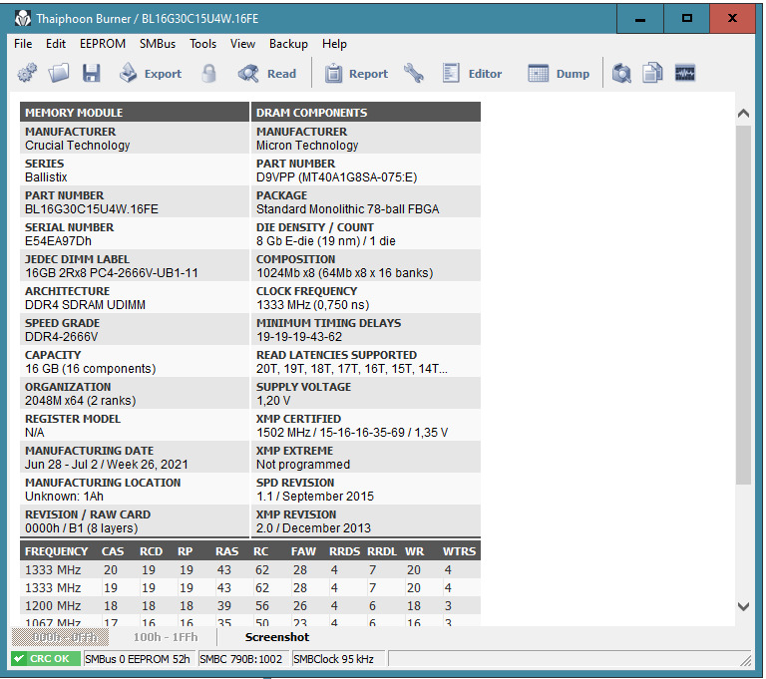Save using the floppy disk icon

pyautogui.click(x=92, y=73)
